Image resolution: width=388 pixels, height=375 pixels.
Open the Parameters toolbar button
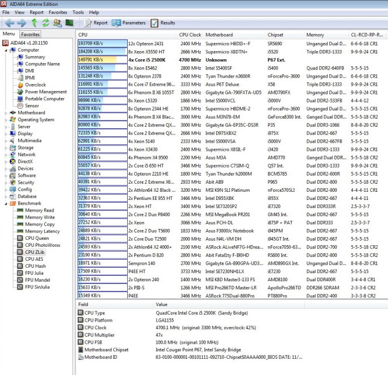(x=129, y=23)
